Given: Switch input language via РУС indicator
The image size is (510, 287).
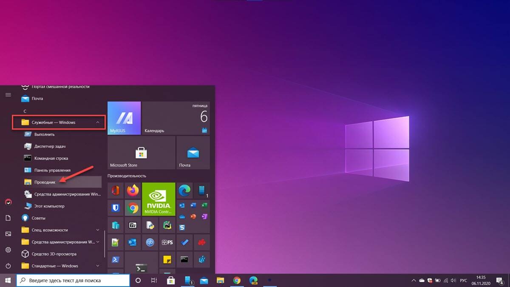Looking at the screenshot, I should pos(464,281).
